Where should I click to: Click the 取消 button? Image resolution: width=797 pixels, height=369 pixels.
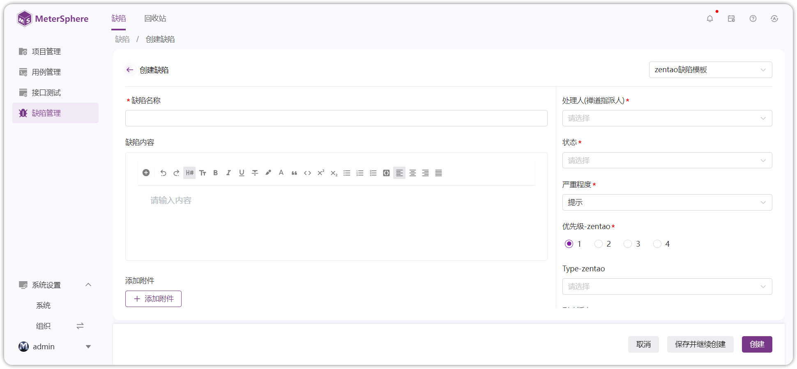tap(643, 344)
